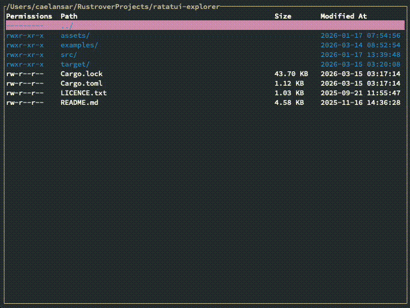The image size is (410, 308).
Task: Click the permissions of README.md row
Action: (x=25, y=102)
